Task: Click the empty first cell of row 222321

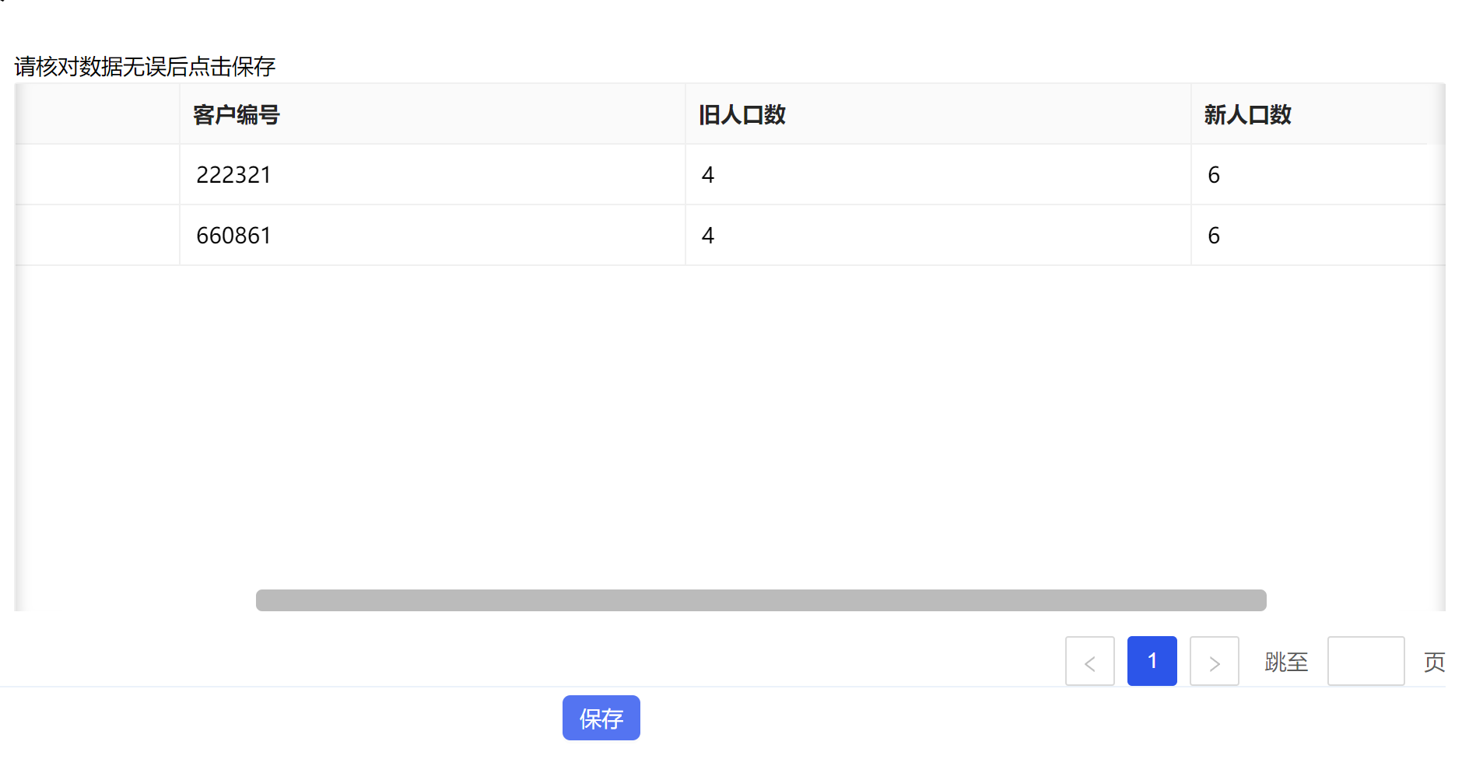Action: [97, 175]
